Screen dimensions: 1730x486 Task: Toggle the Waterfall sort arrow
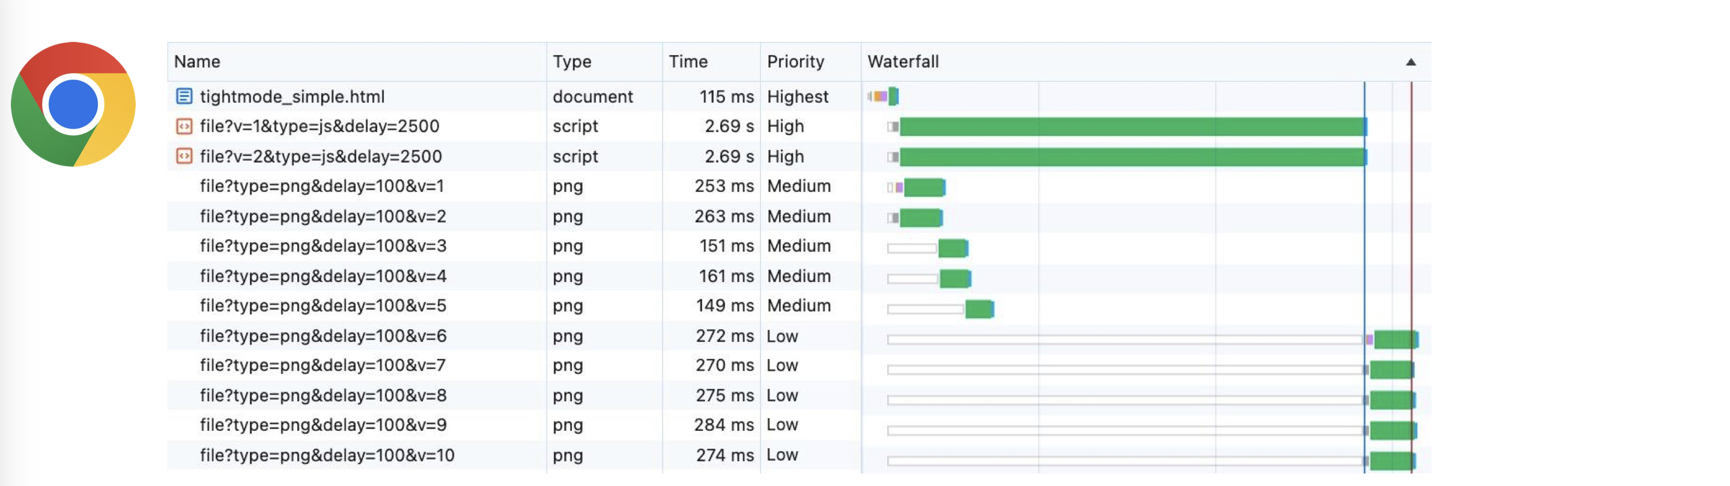(1410, 62)
